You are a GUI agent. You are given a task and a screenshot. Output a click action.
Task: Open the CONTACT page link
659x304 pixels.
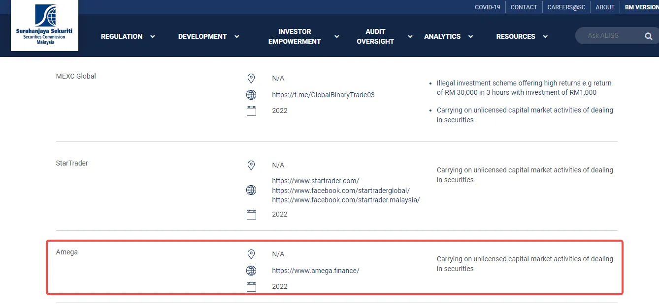tap(524, 7)
